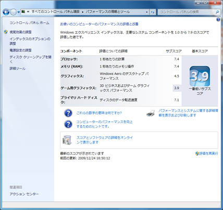Click the プロセッサ: row label
The width and height of the screenshot is (223, 210).
tap(69, 59)
